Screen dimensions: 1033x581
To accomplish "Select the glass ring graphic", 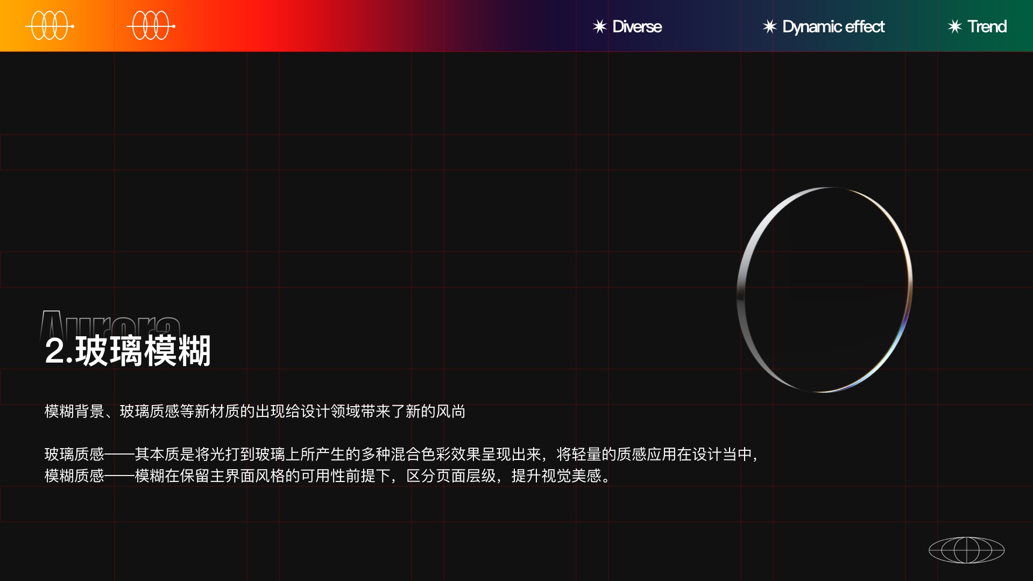I will click(x=745, y=269).
